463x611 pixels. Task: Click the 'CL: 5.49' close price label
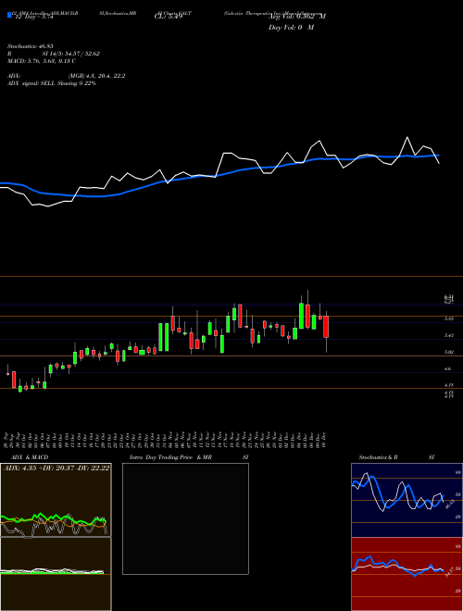click(169, 17)
